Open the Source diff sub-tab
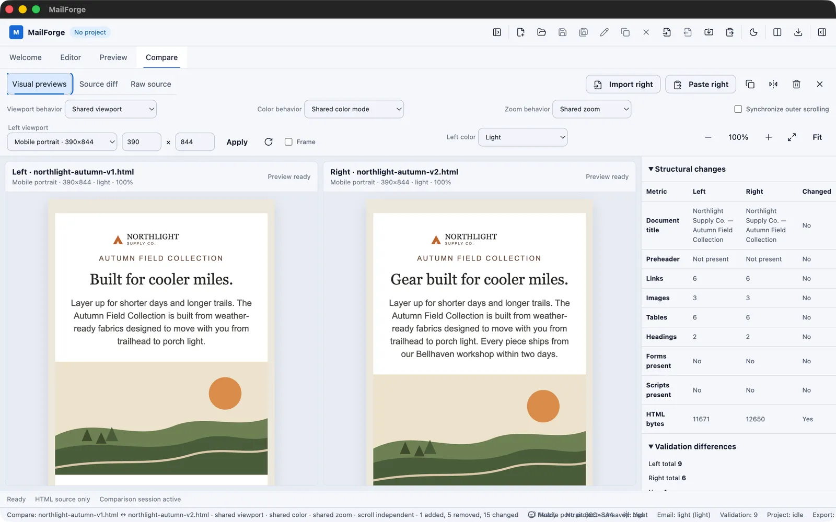The image size is (836, 522). 99,84
